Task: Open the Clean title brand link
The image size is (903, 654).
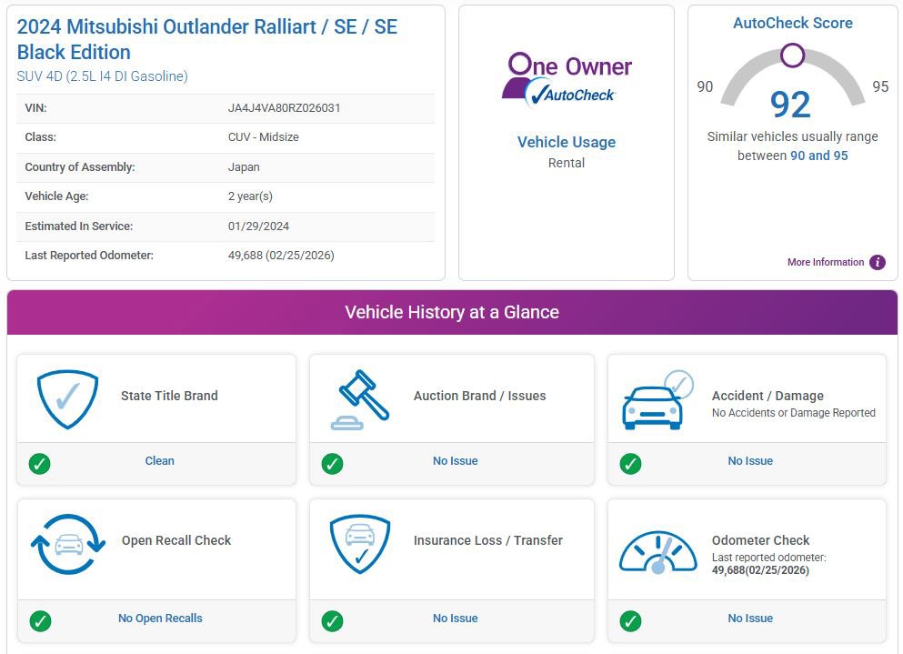Action: click(159, 461)
